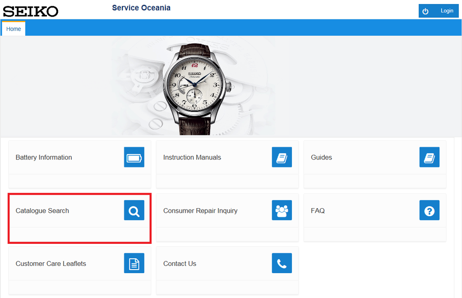This screenshot has width=462, height=298.
Task: Open the Customer Care Leaflets text link
Action: click(51, 264)
